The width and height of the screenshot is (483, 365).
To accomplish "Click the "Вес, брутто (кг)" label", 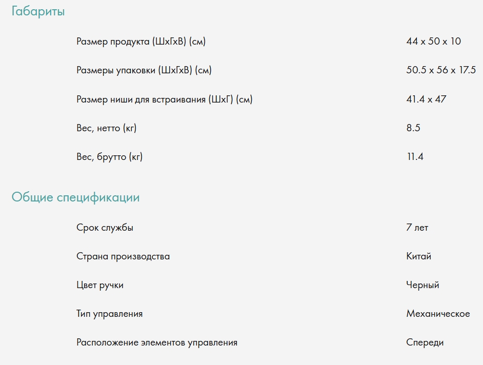I will [110, 156].
